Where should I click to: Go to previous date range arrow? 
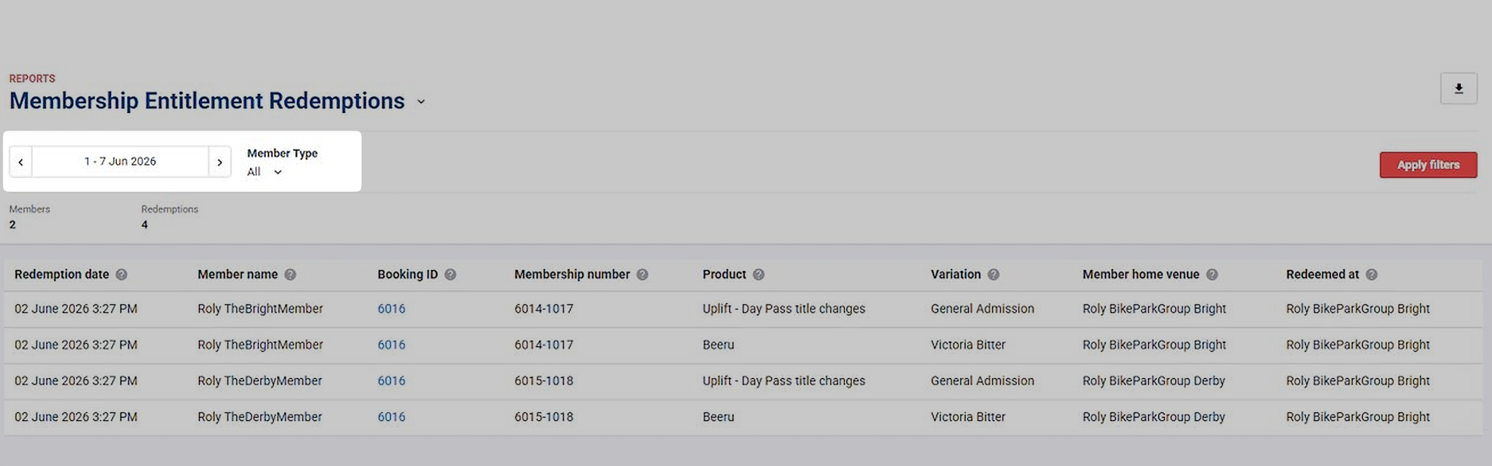tap(21, 162)
